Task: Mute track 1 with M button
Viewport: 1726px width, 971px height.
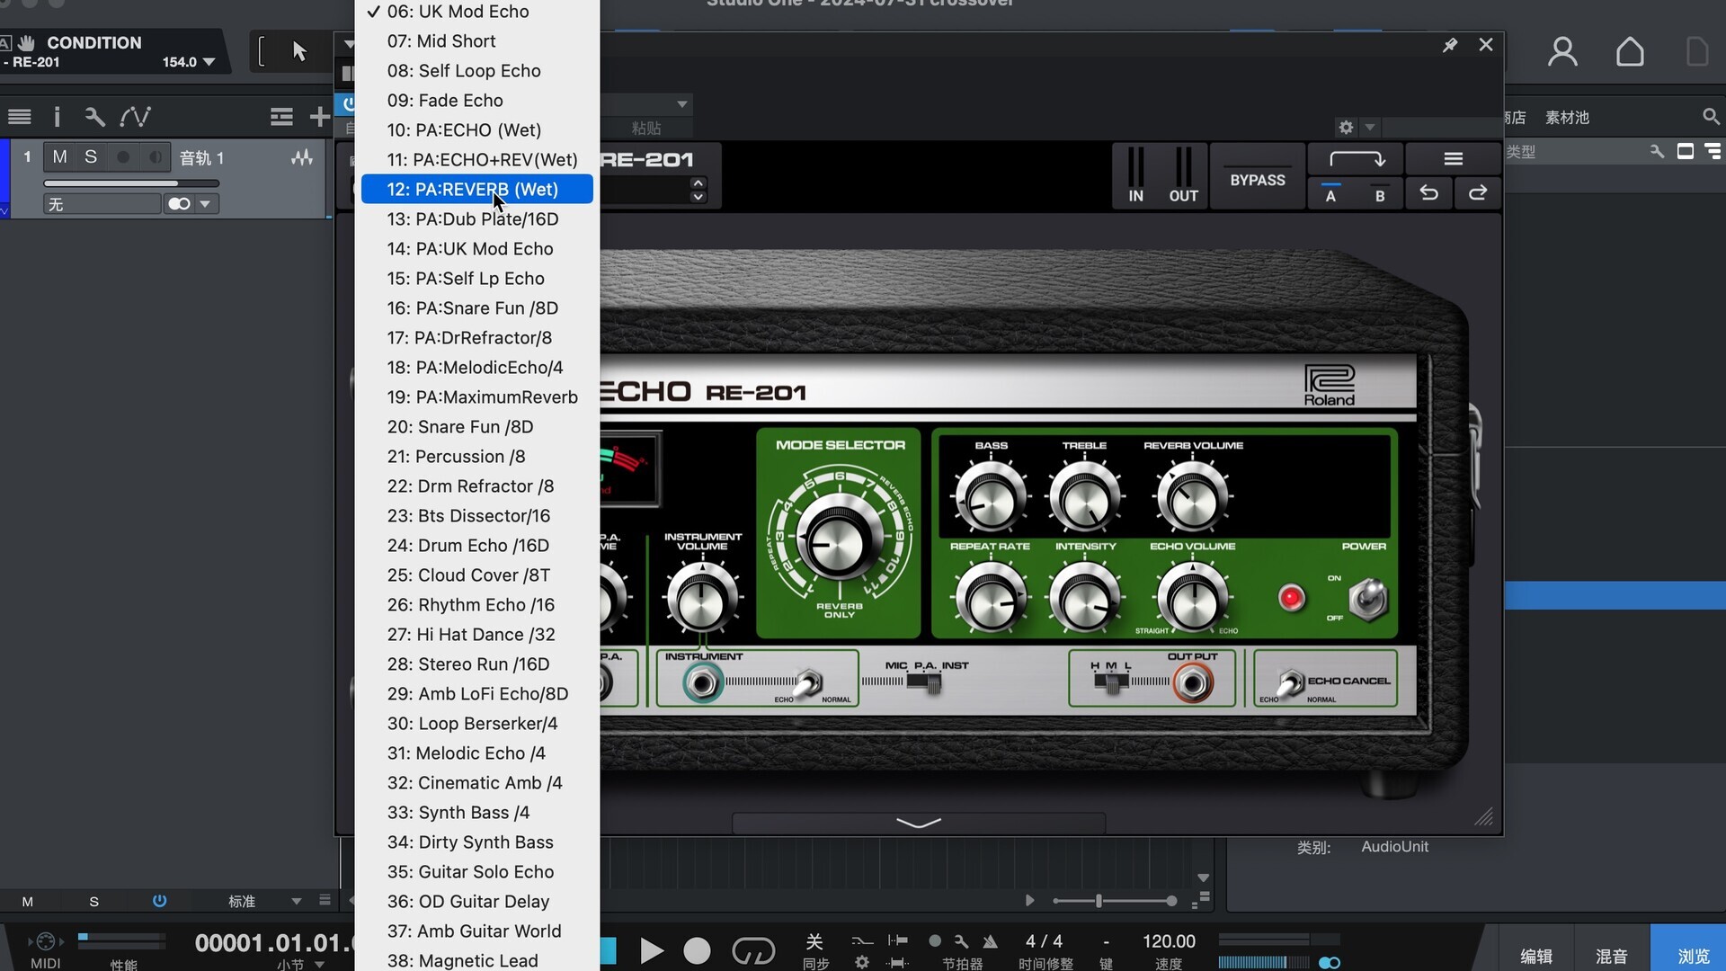Action: [x=59, y=157]
